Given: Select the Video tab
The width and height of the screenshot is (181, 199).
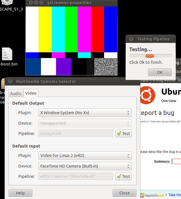Looking at the screenshot, I should click(31, 93).
